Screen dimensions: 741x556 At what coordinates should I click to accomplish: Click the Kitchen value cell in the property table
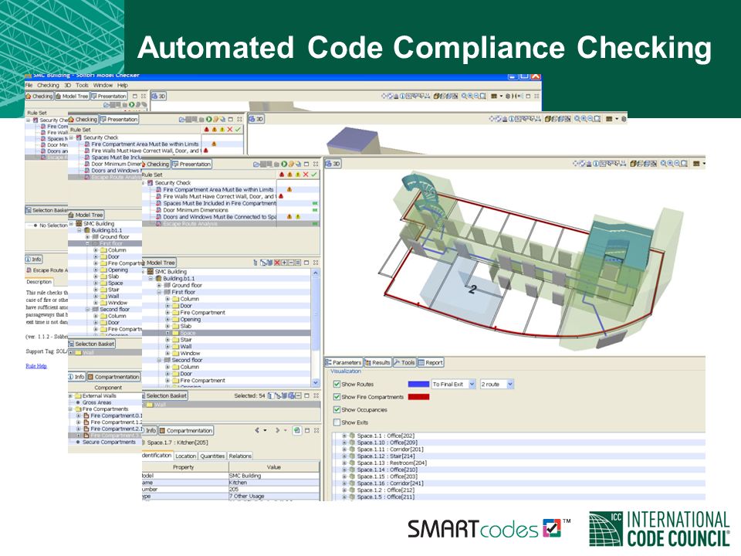274,483
